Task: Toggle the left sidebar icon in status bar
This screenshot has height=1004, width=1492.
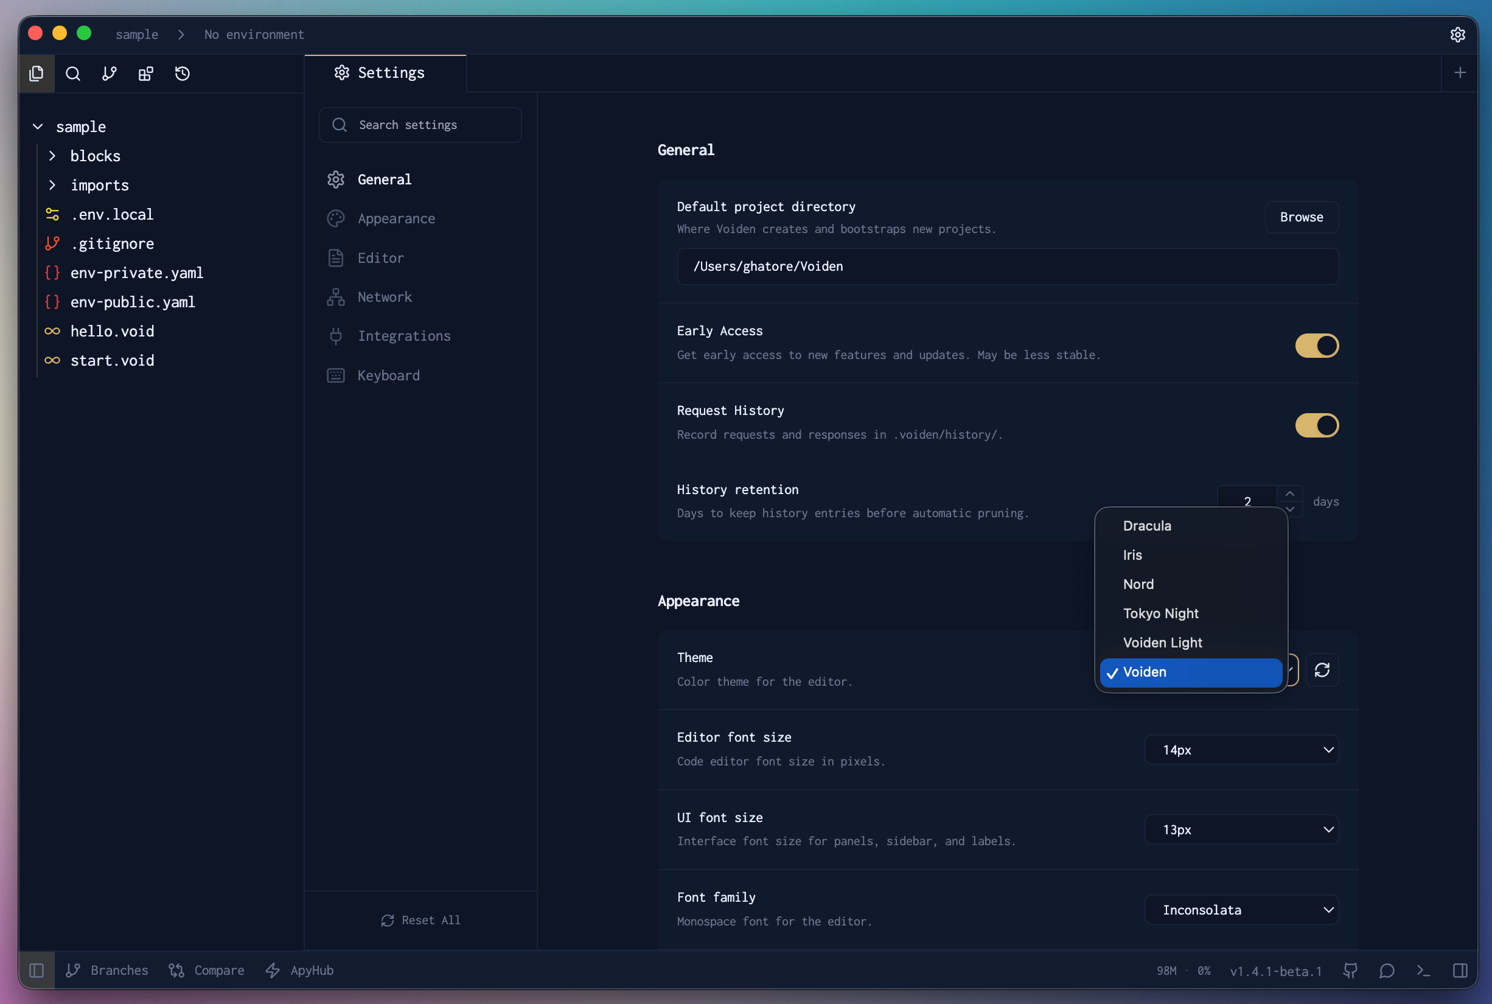Action: pyautogui.click(x=37, y=971)
